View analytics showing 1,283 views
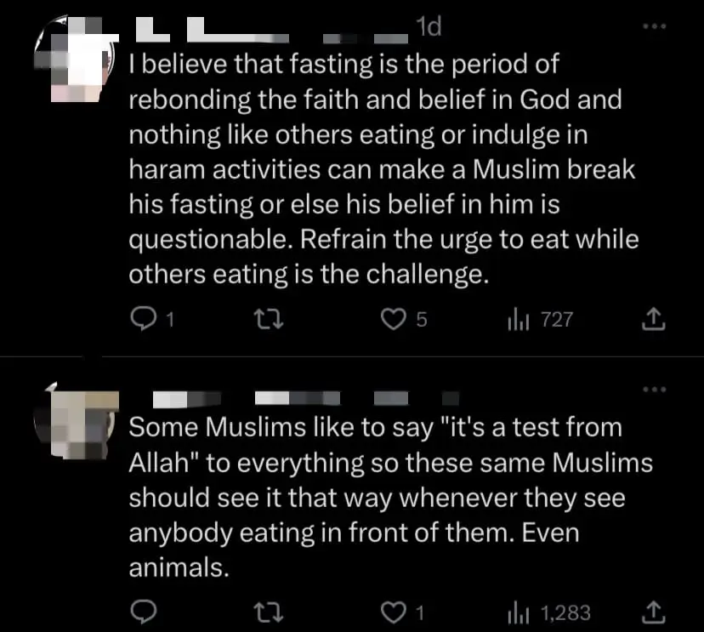Viewport: 704px width, 632px height. (x=518, y=612)
